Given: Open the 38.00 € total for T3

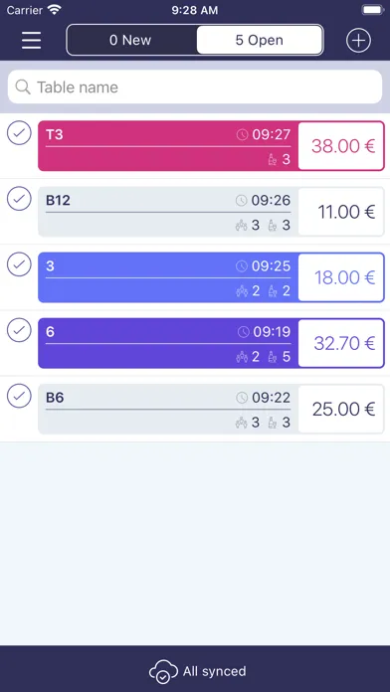Looking at the screenshot, I should point(341,146).
